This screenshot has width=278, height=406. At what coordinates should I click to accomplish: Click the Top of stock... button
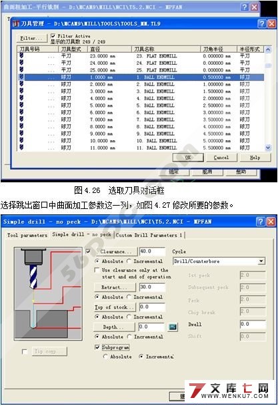[115, 307]
